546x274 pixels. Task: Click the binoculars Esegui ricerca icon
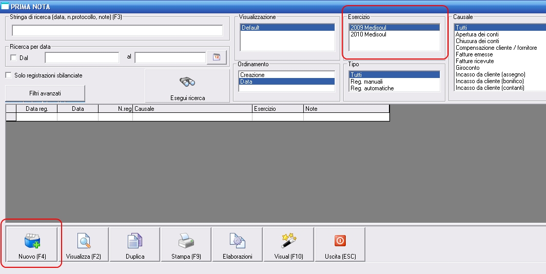[187, 82]
